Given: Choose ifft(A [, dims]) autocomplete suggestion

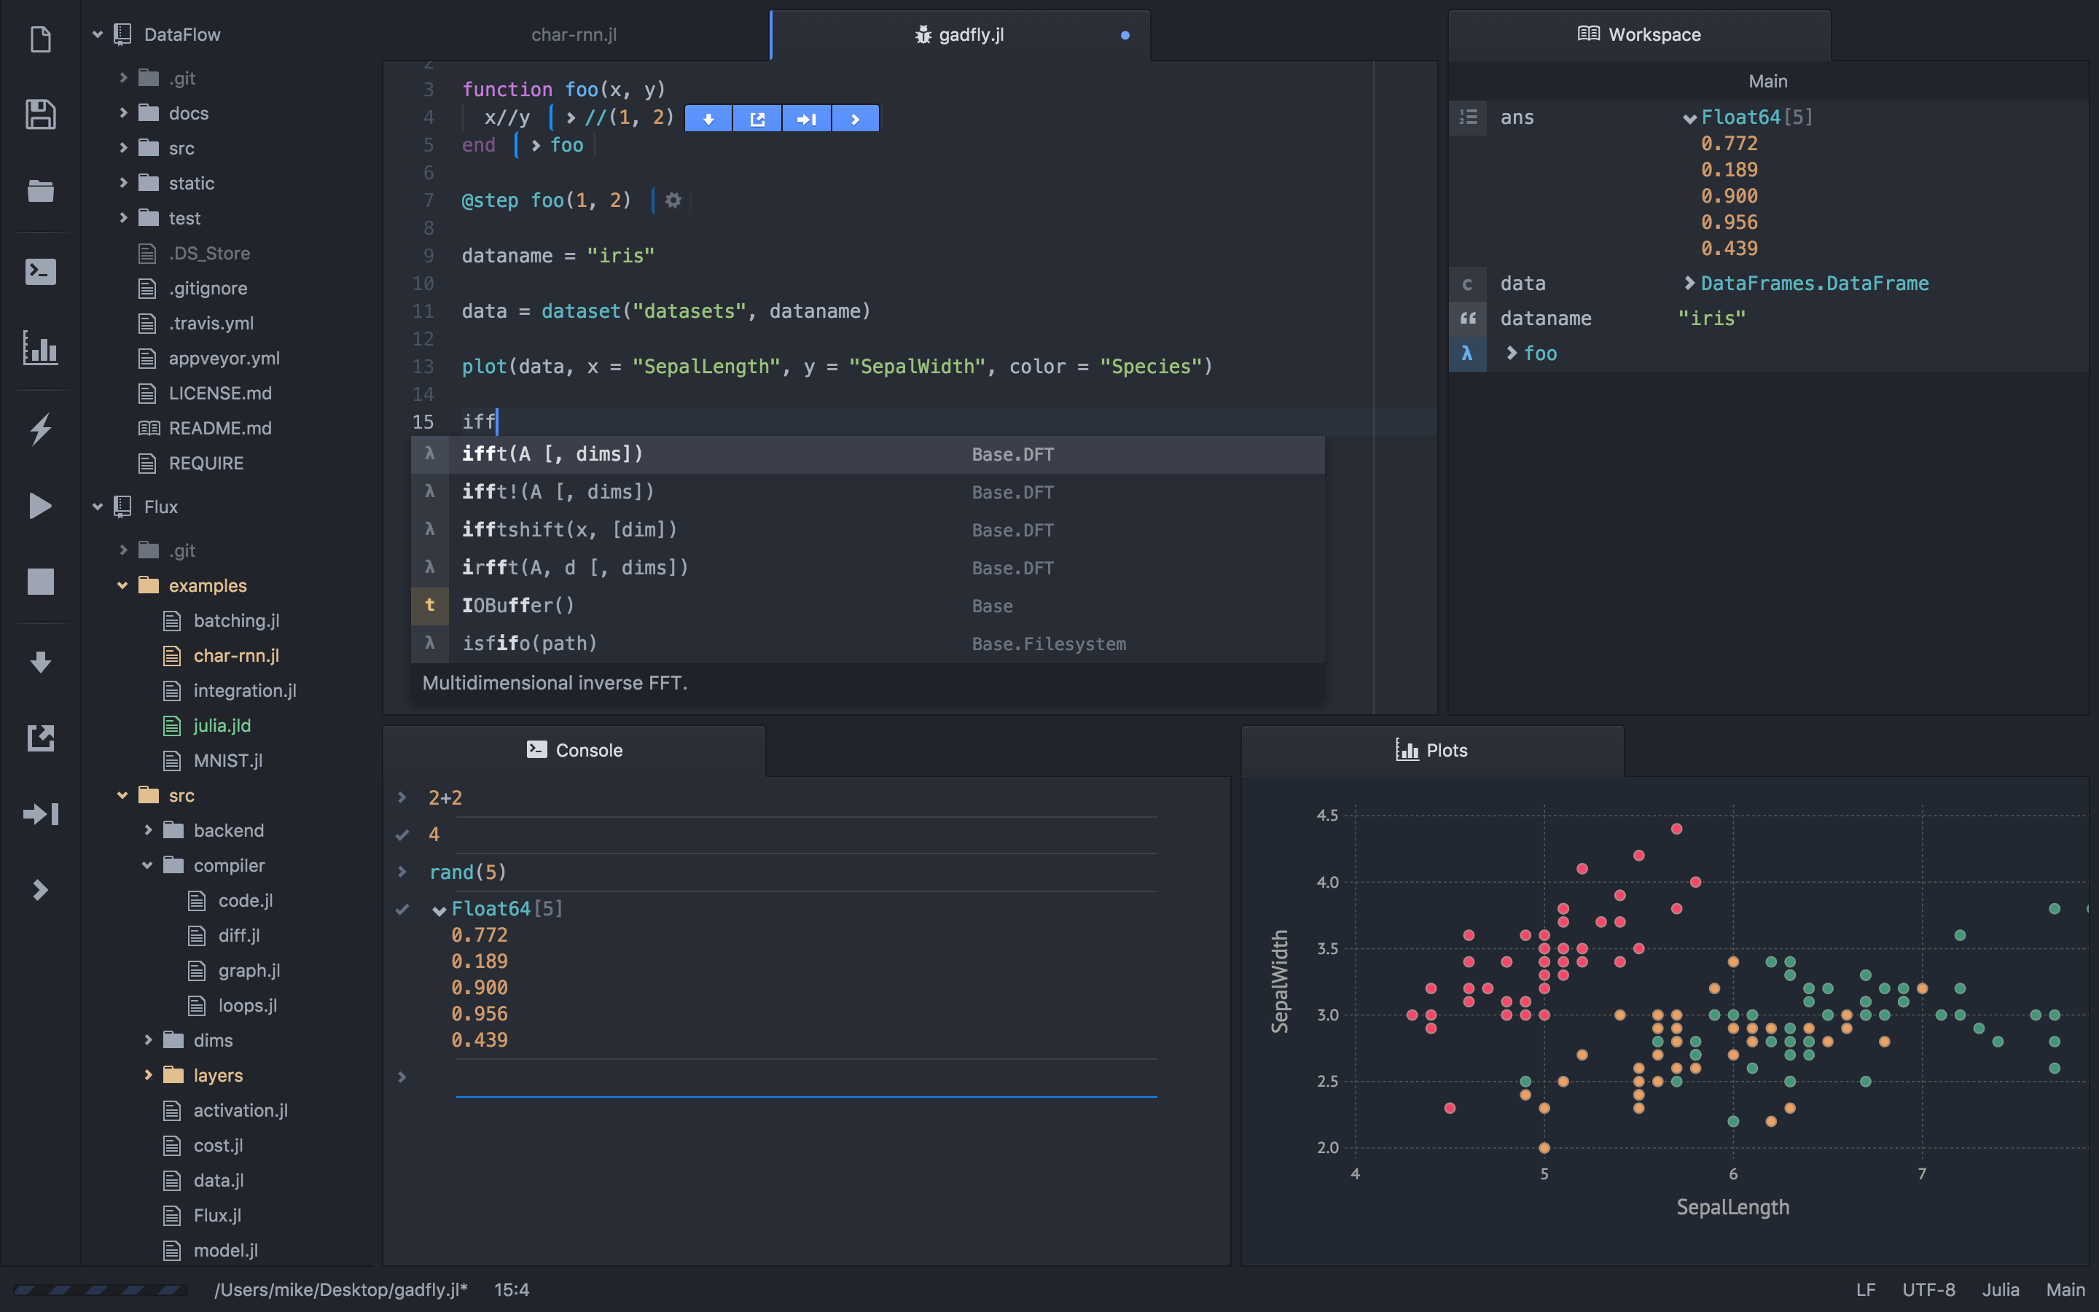Looking at the screenshot, I should pyautogui.click(x=867, y=454).
